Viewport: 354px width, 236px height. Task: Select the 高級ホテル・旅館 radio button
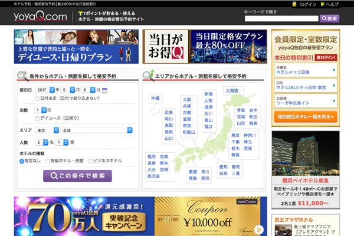coord(48,161)
